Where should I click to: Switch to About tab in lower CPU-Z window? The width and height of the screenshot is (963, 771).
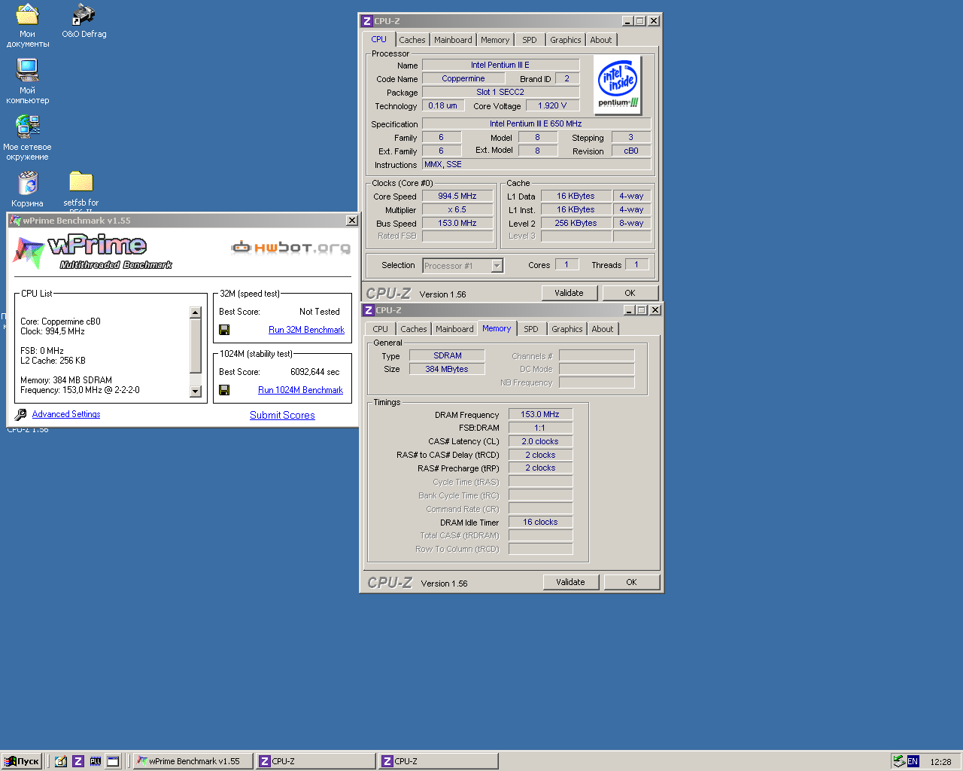[x=602, y=329]
